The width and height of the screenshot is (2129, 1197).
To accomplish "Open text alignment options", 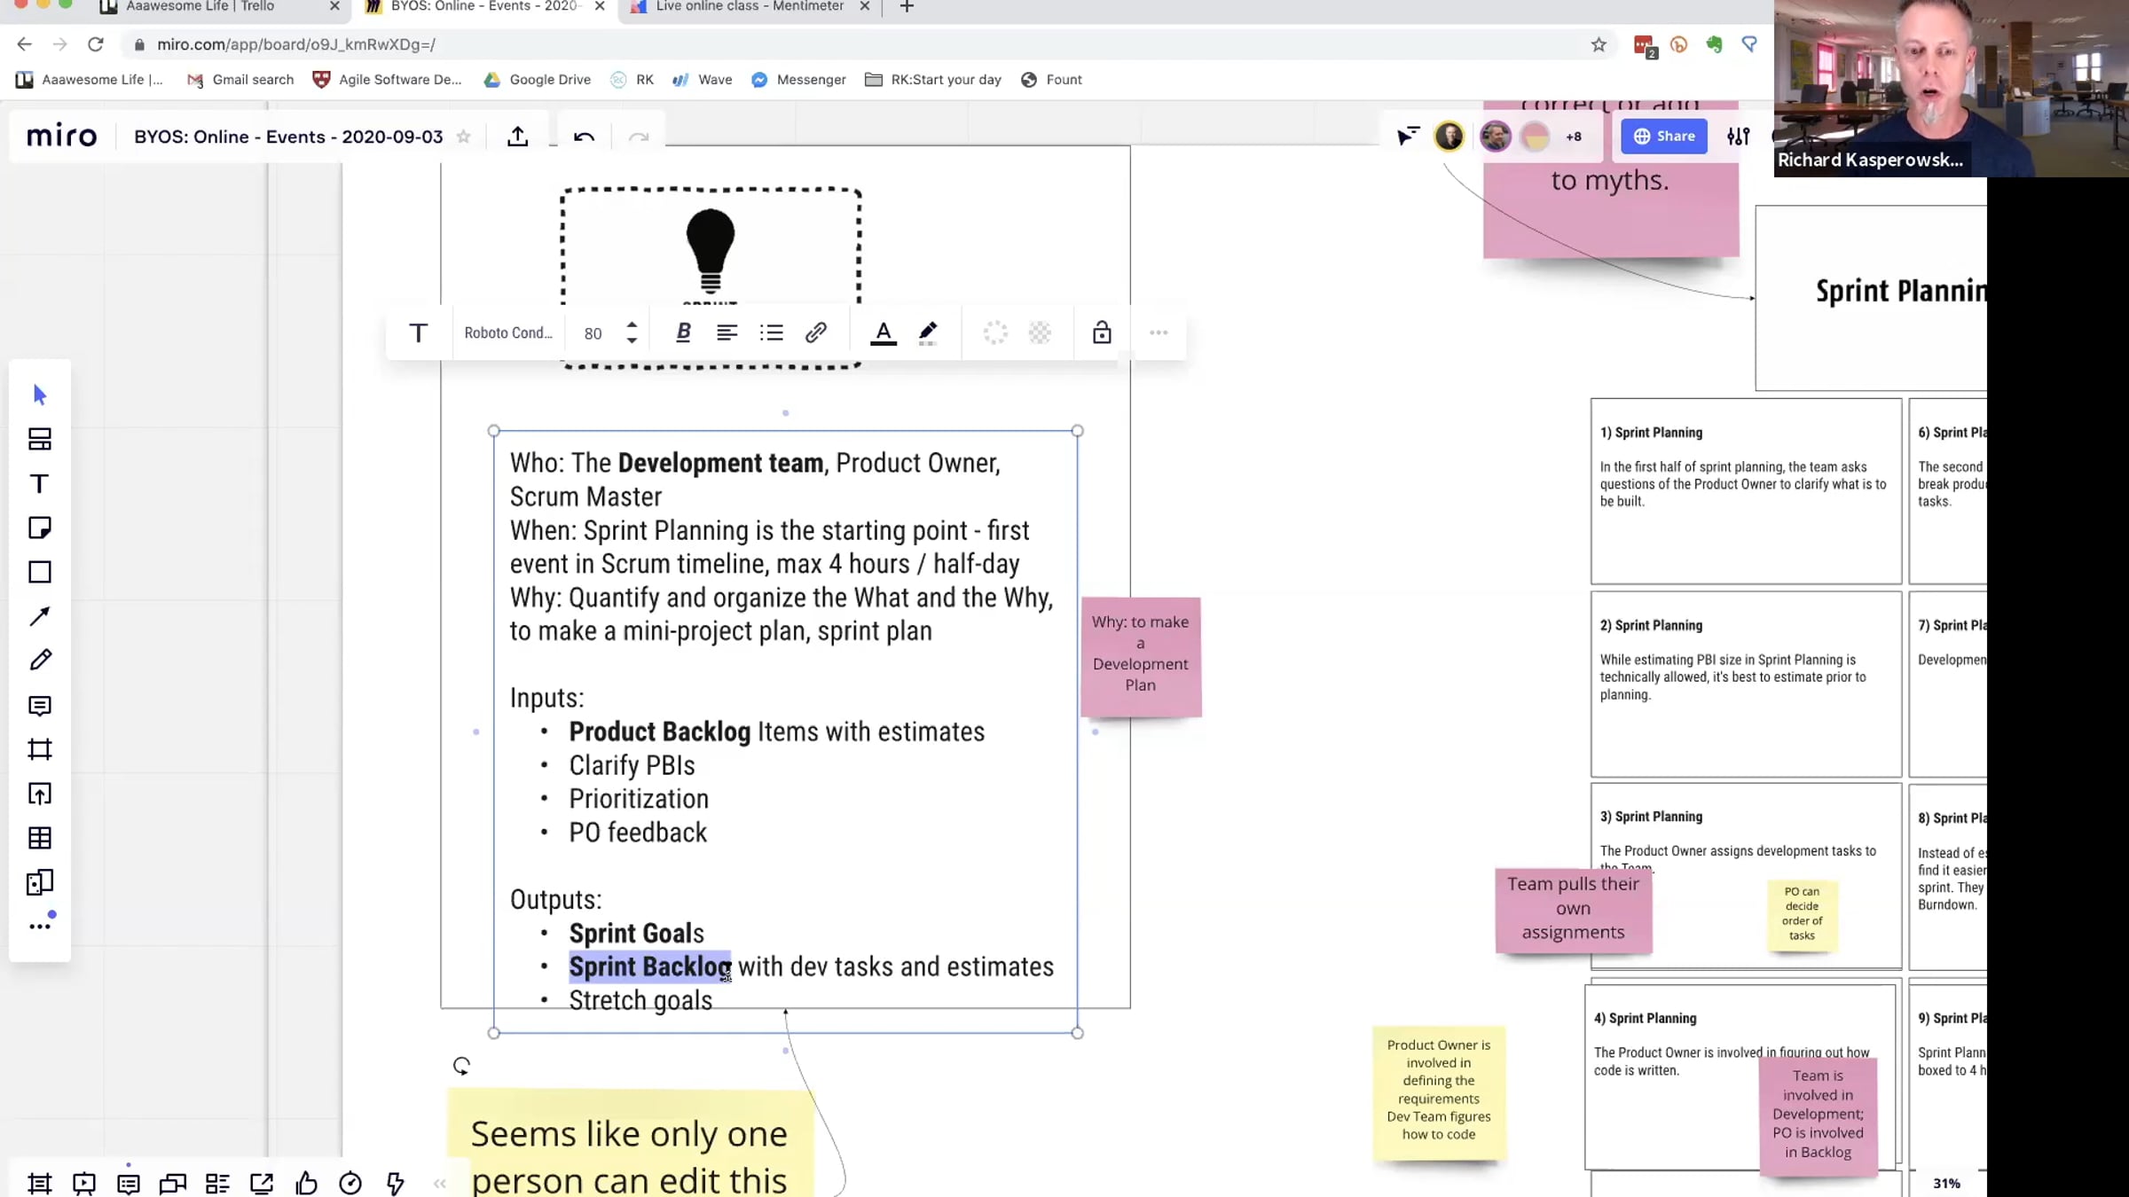I will [727, 332].
